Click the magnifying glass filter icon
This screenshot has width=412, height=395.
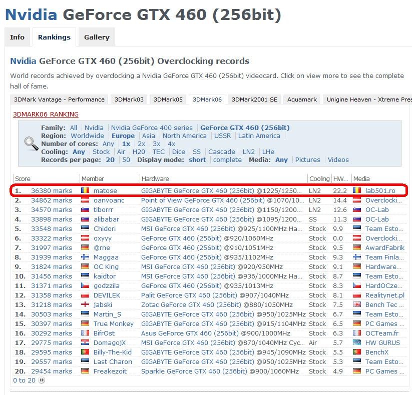tap(31, 143)
